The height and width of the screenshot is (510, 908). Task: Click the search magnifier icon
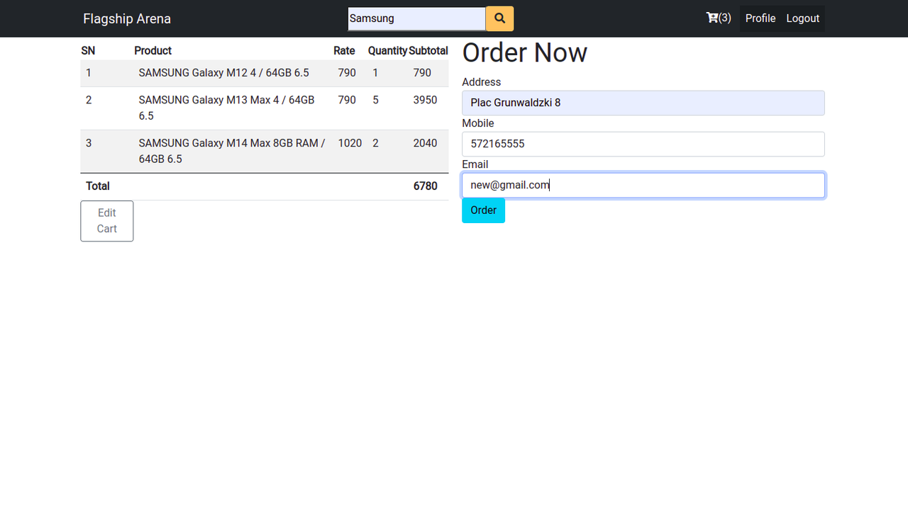click(499, 18)
